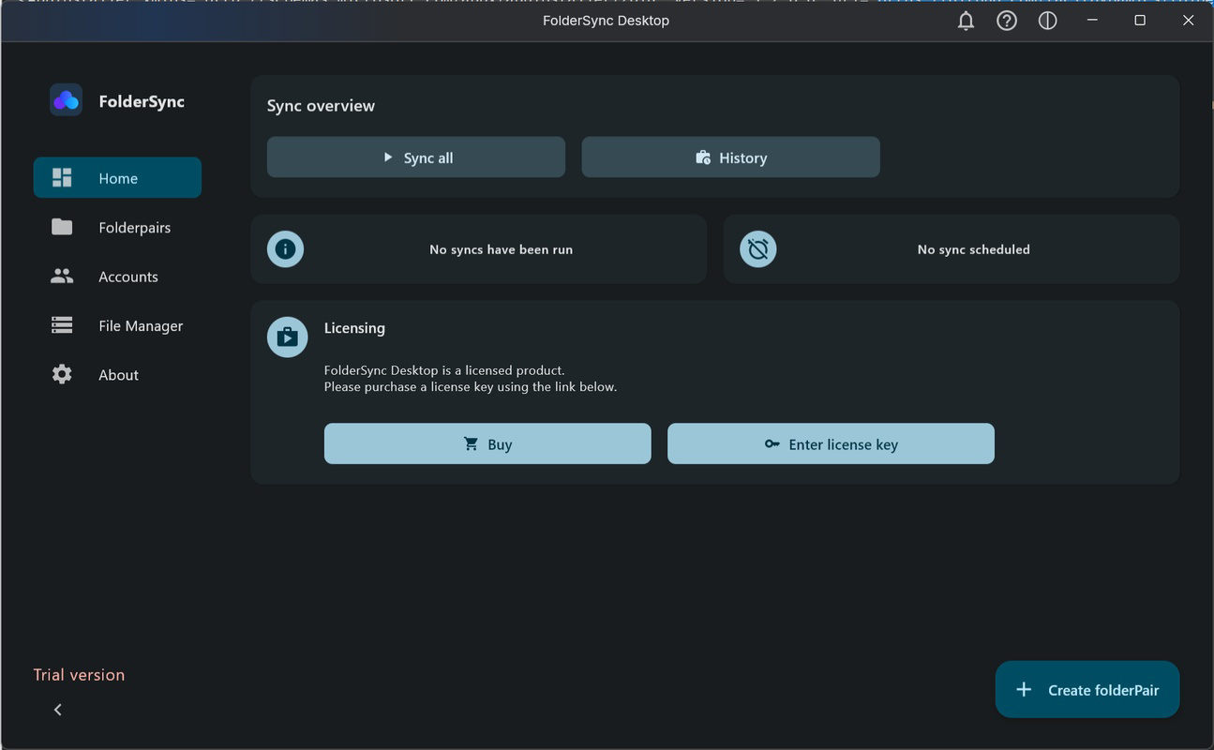Open Folderpairs section
The width and height of the screenshot is (1214, 750).
point(117,227)
